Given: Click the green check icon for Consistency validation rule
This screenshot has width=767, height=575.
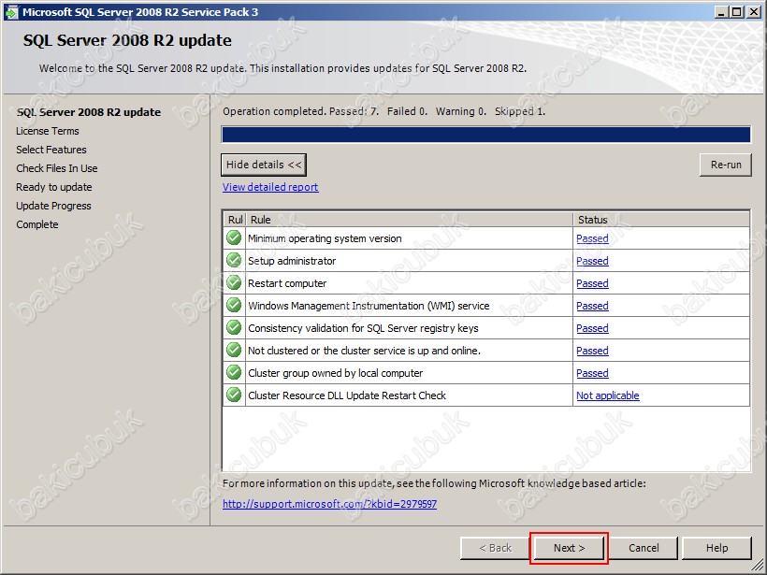Looking at the screenshot, I should [x=234, y=328].
